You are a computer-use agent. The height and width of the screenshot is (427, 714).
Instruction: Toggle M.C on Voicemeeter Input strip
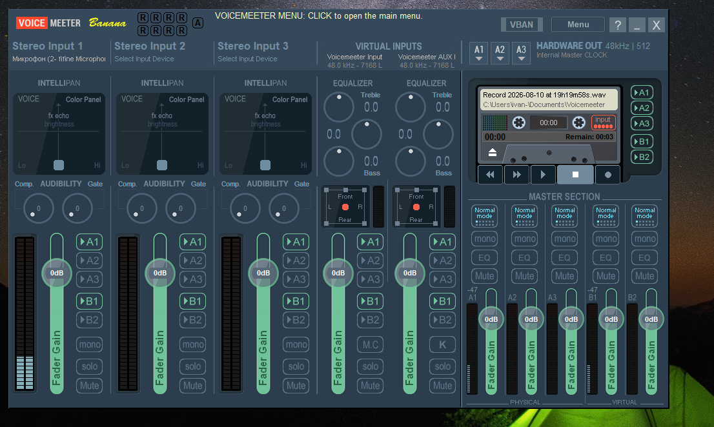370,344
